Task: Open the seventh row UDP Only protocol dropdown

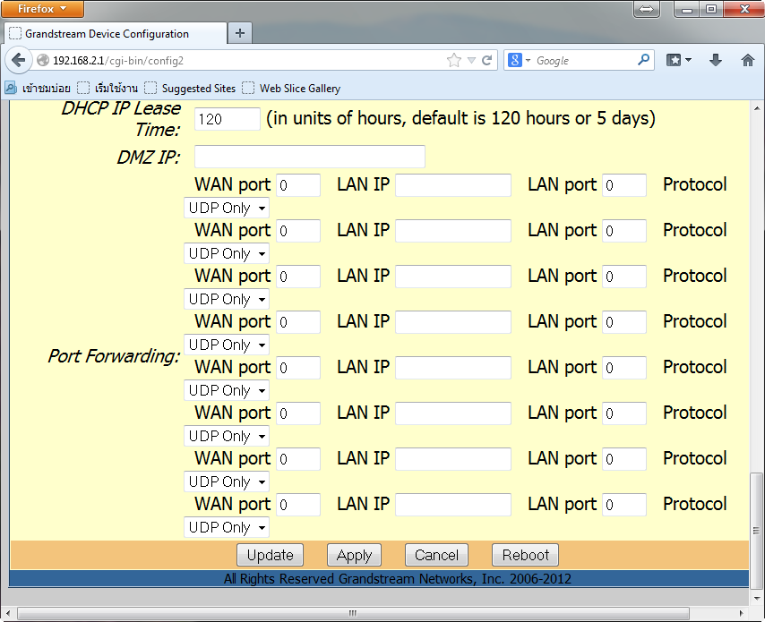Action: pyautogui.click(x=227, y=481)
